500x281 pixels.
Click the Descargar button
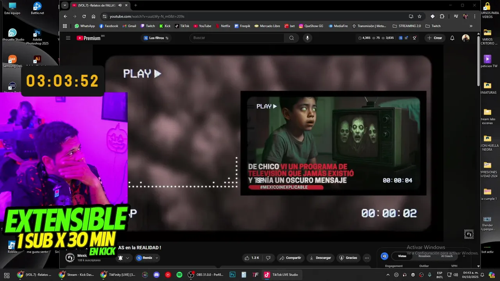click(x=320, y=258)
